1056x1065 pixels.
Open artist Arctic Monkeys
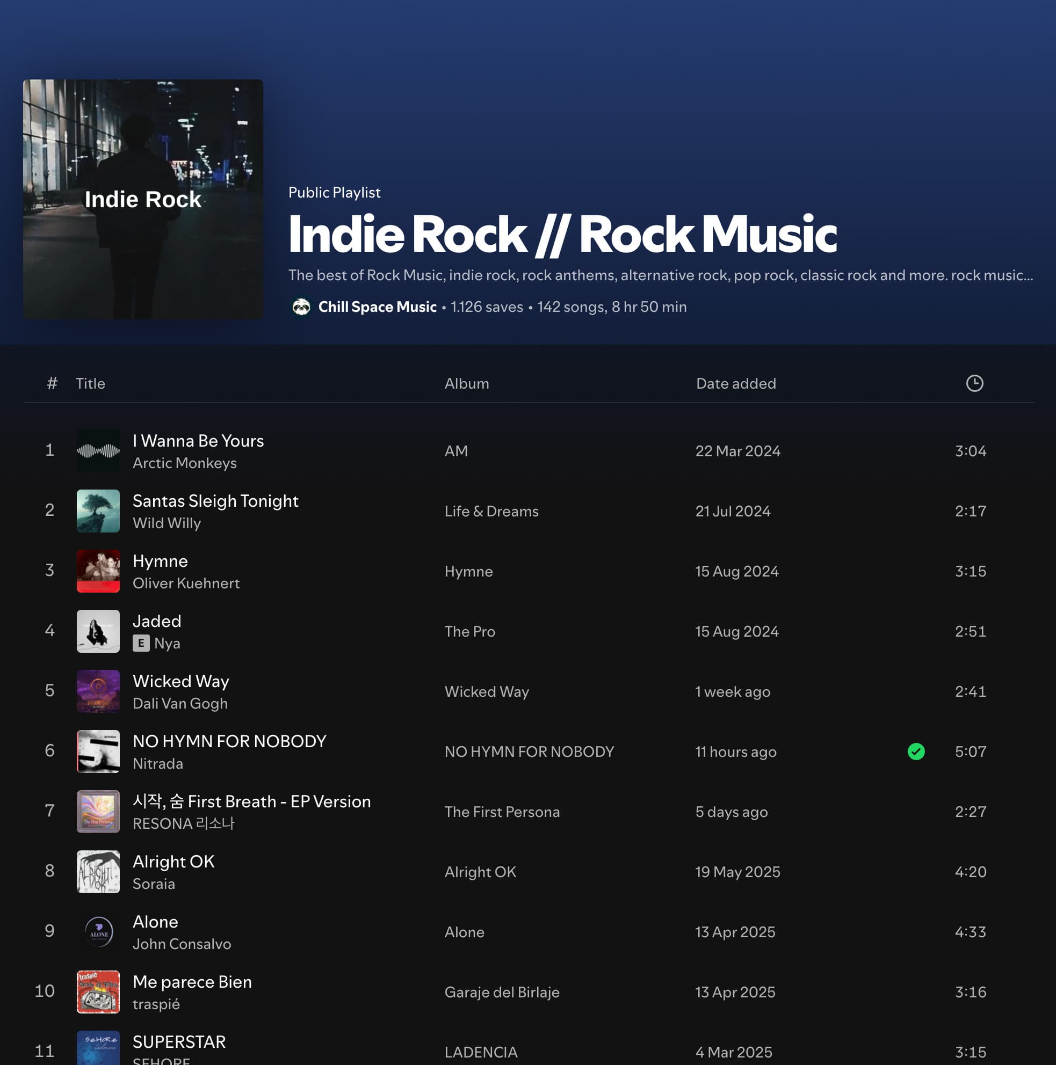click(184, 463)
